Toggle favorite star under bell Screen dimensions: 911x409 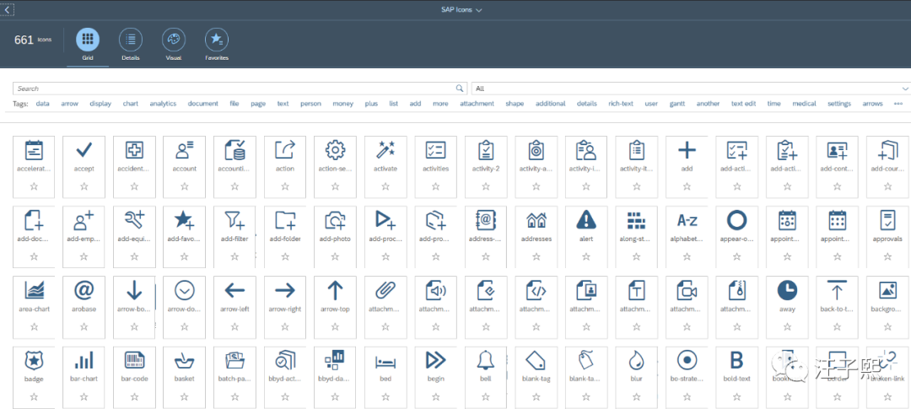click(x=486, y=396)
